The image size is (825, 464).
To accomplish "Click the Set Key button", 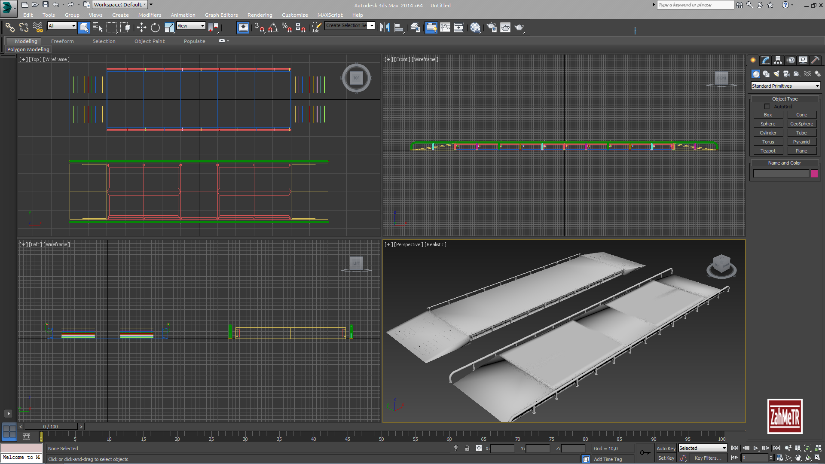I will [x=666, y=458].
